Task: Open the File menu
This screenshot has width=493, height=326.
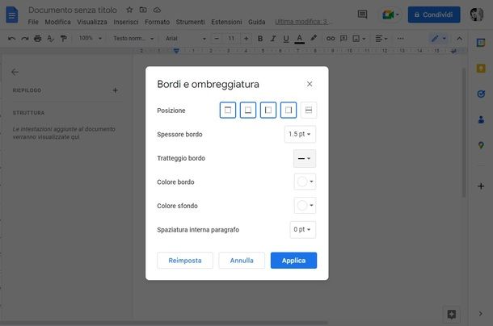Action: [x=33, y=22]
